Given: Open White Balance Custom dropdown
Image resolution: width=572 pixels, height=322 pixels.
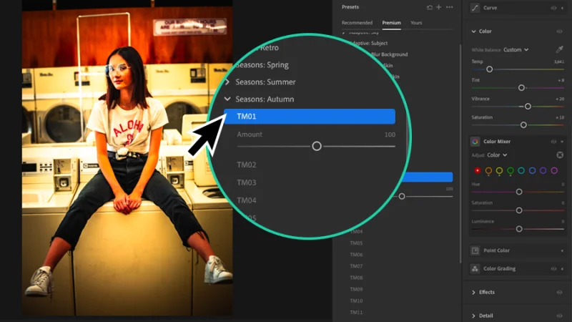Looking at the screenshot, I should pos(516,49).
